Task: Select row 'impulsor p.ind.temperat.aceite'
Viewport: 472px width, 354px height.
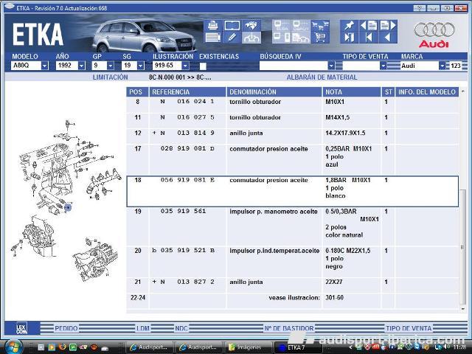Action: click(x=292, y=262)
